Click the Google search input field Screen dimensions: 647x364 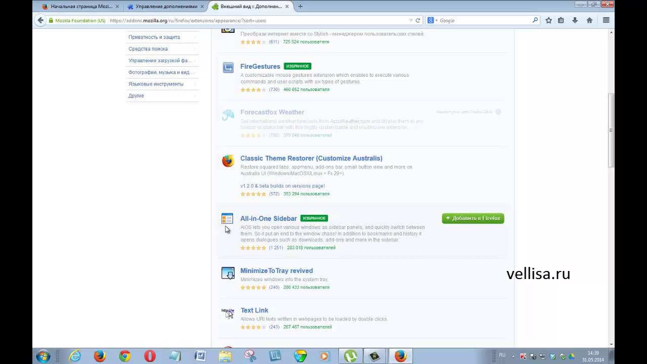484,21
